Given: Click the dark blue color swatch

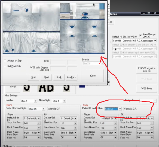Looking at the screenshot, I should [82, 86].
